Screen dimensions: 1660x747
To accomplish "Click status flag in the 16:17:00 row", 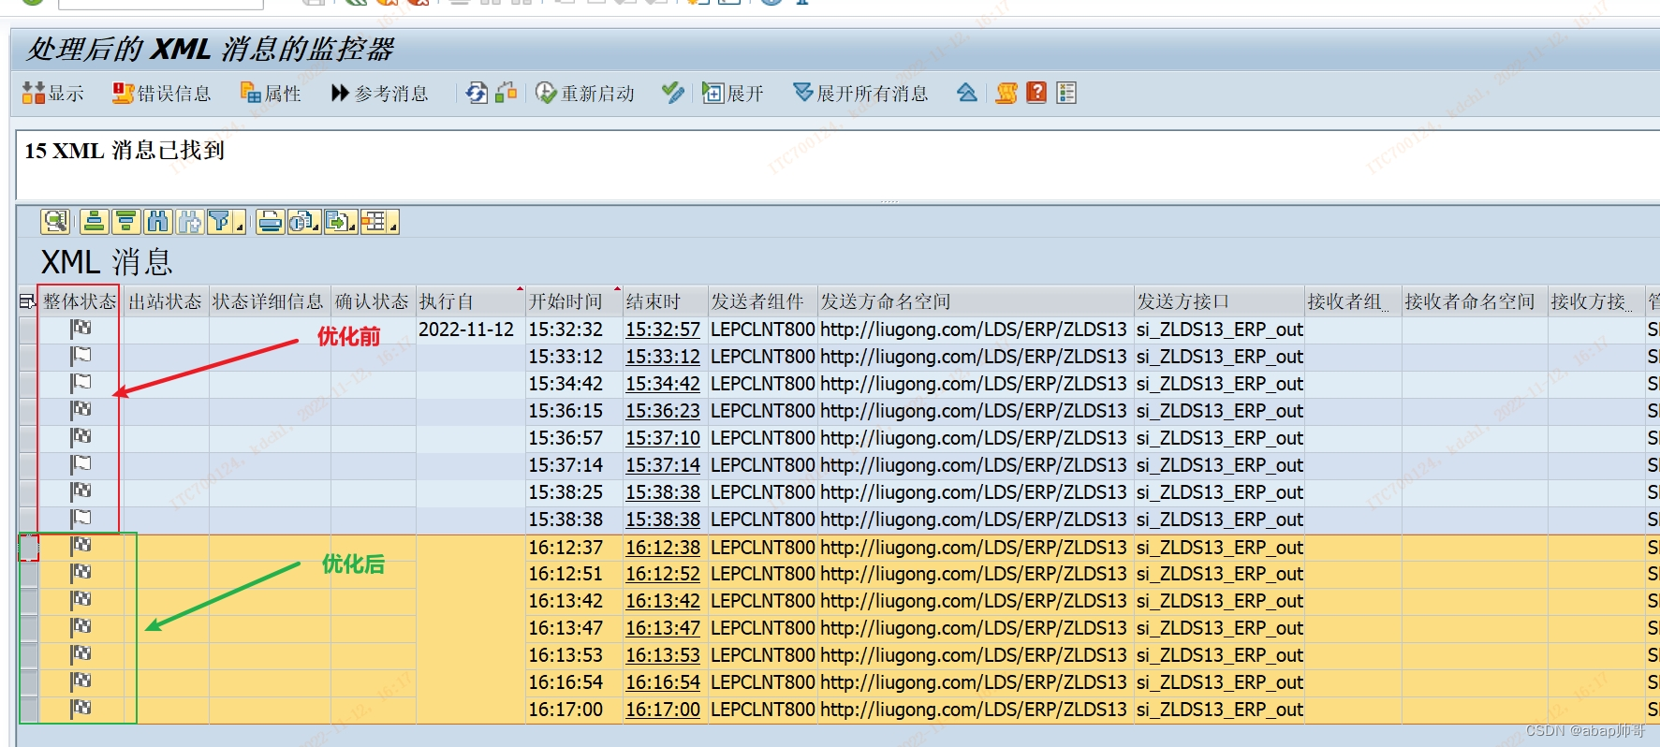I will 81,709.
